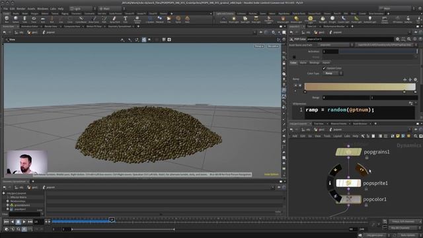Open the Render menu
Screen dimensions: 423x238
click(x=21, y=9)
